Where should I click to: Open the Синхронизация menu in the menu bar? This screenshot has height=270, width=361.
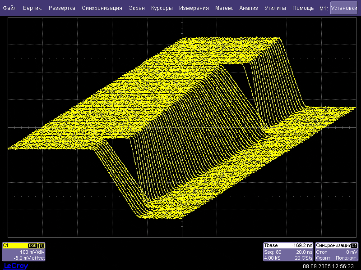tap(102, 8)
